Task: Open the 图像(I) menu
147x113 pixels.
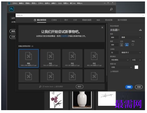Action: coord(28,3)
